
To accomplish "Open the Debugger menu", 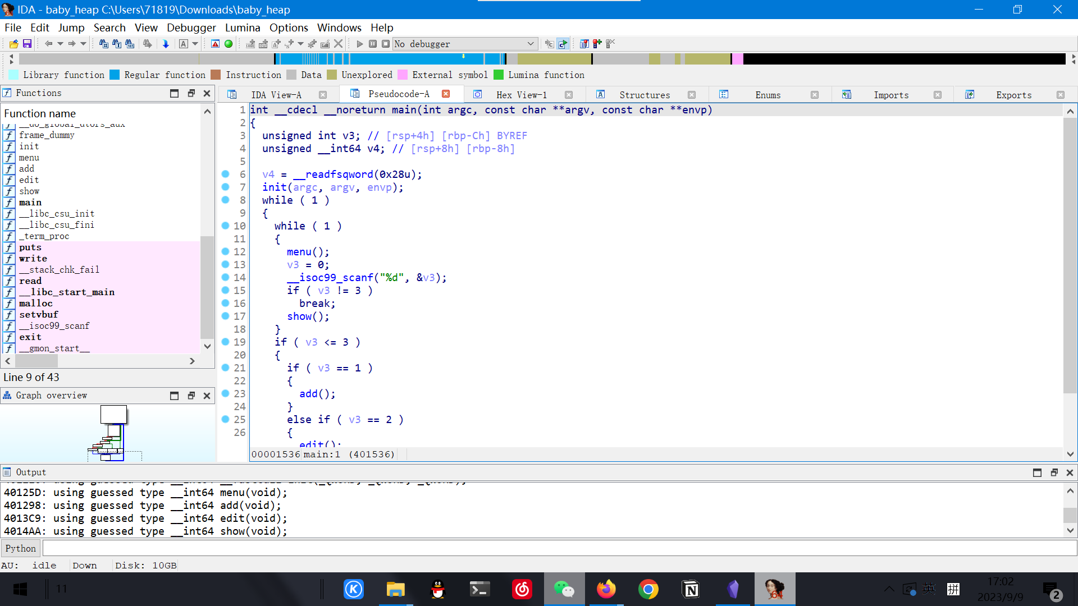I will coord(191,27).
